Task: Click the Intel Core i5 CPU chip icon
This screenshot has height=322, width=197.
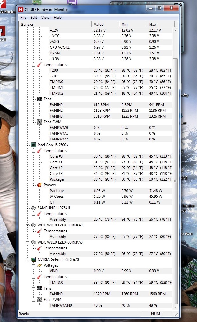Action: 33,145
